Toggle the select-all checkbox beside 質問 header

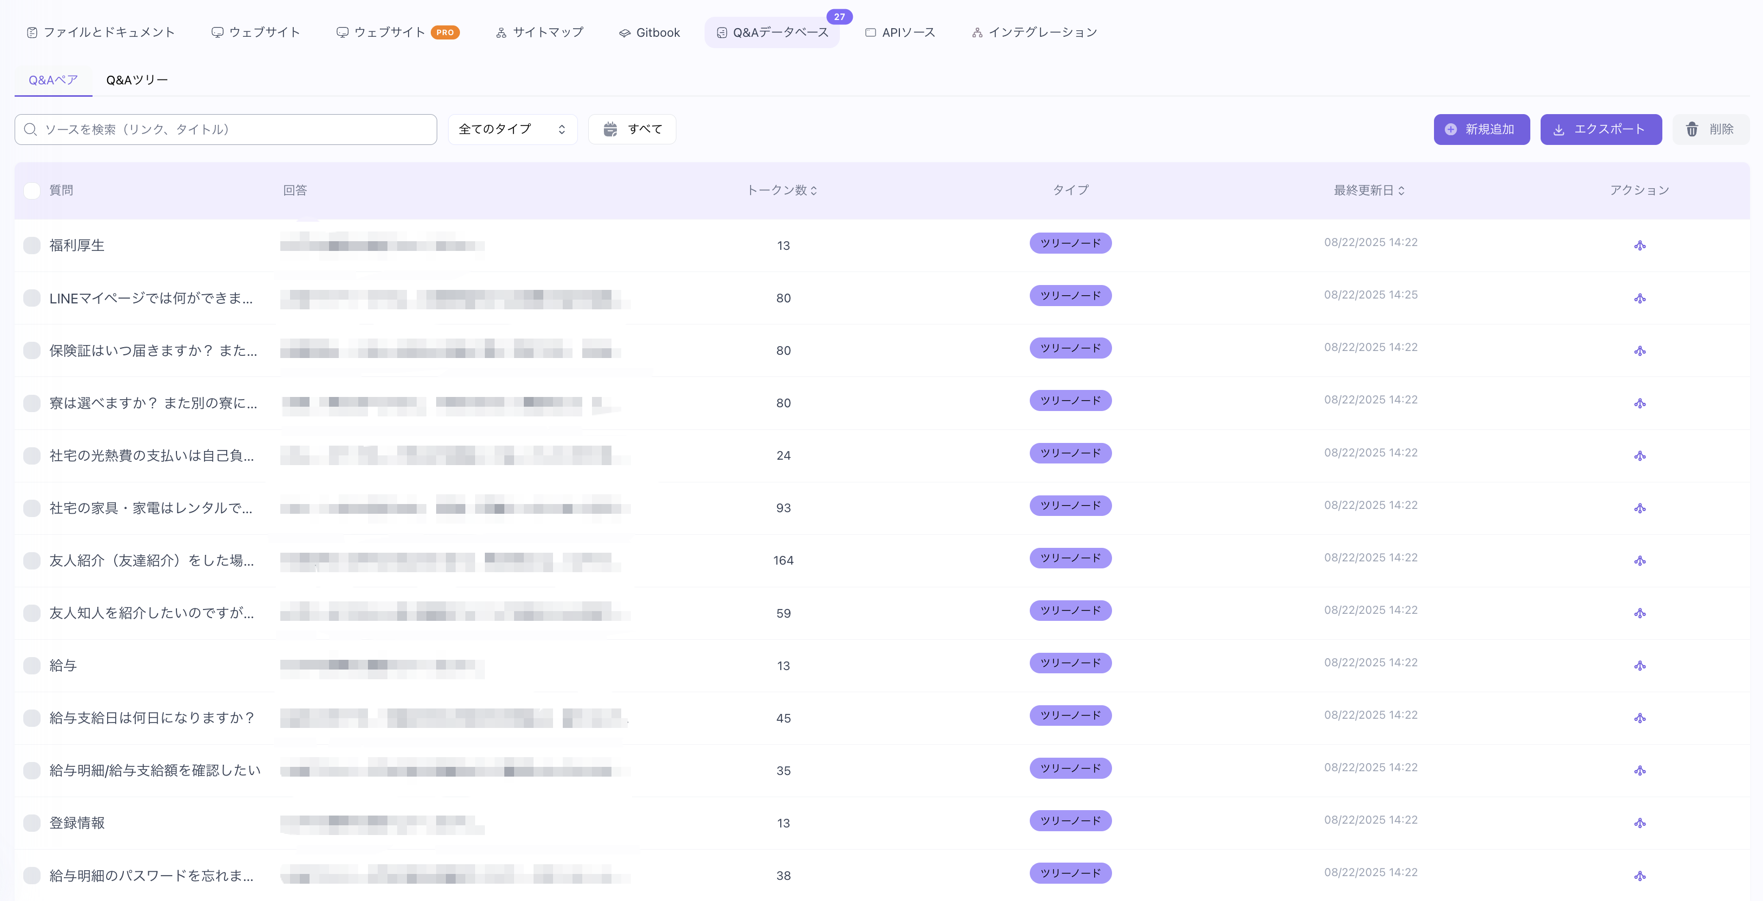tap(32, 190)
